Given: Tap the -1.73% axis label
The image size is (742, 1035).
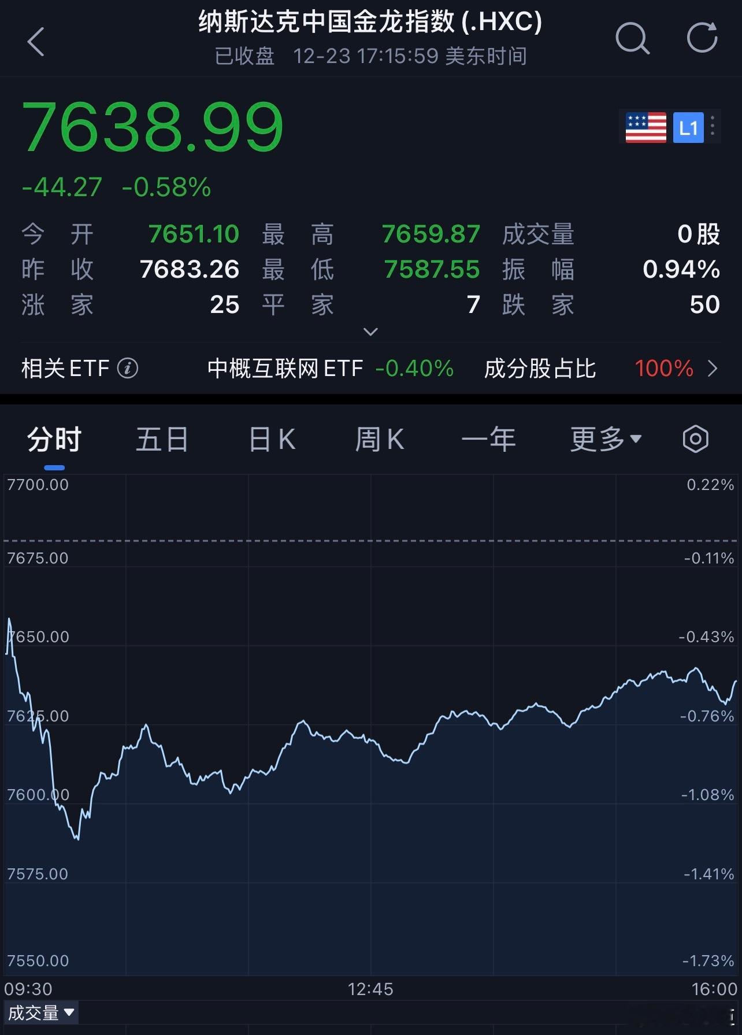Looking at the screenshot, I should [708, 961].
